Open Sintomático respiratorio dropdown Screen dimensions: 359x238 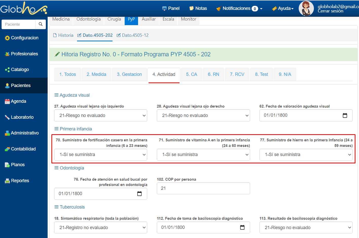(101, 228)
